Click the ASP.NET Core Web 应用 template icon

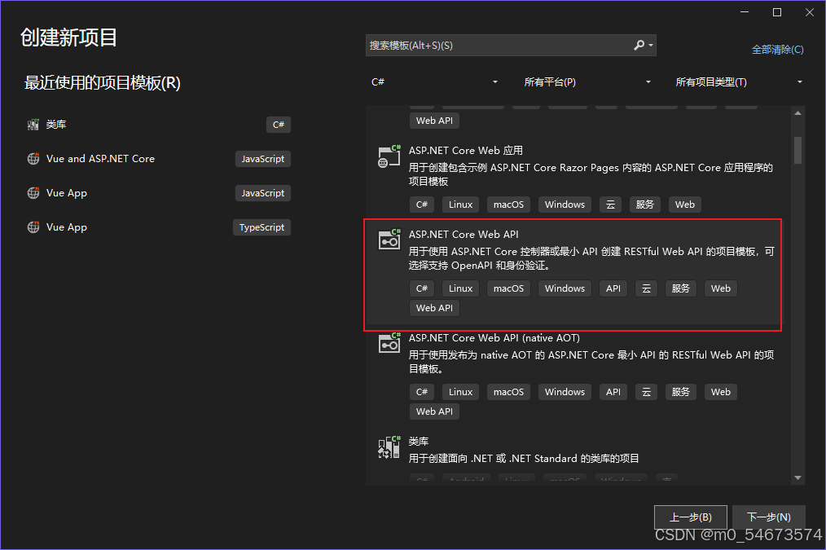[389, 156]
